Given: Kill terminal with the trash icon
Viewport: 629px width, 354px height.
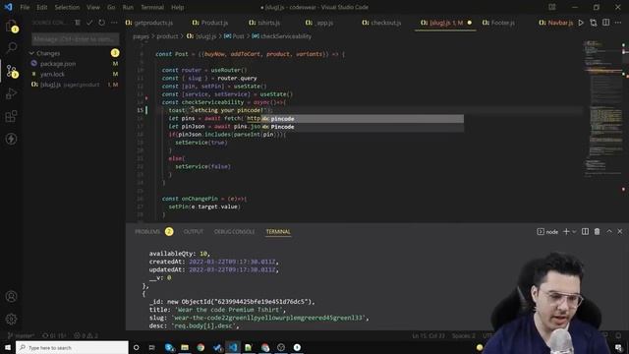Looking at the screenshot, I should (x=597, y=232).
